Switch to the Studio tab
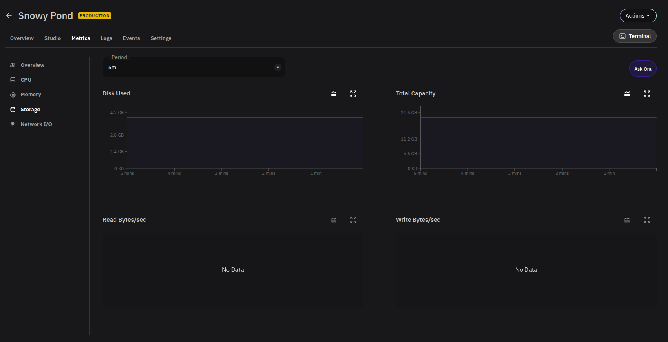The width and height of the screenshot is (668, 342). [x=53, y=38]
